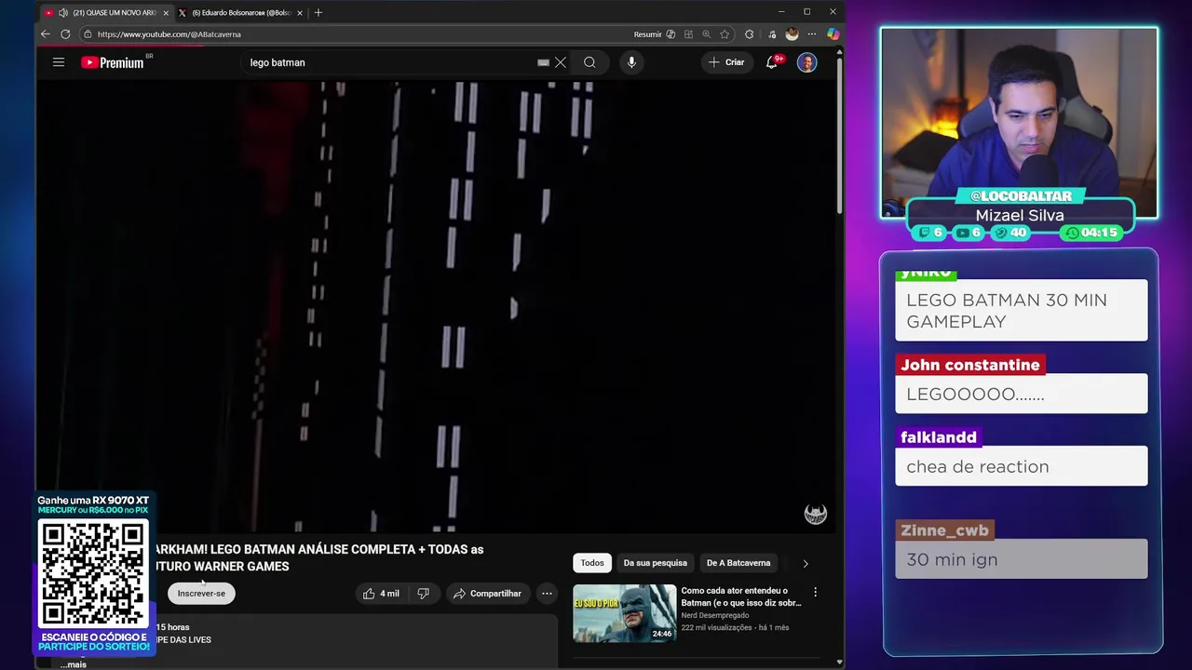Image resolution: width=1192 pixels, height=670 pixels.
Task: Click the address bar URL
Action: [169, 34]
